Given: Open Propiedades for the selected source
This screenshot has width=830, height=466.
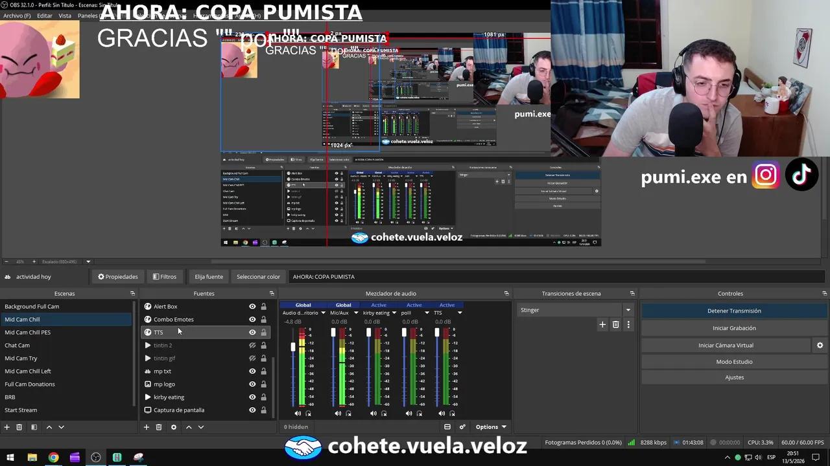Looking at the screenshot, I should coord(118,277).
